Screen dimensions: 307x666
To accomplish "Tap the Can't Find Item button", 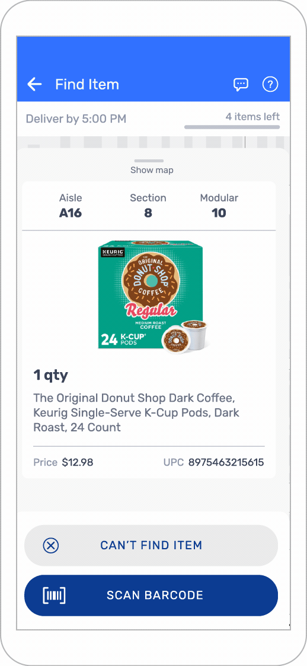I will click(x=151, y=545).
